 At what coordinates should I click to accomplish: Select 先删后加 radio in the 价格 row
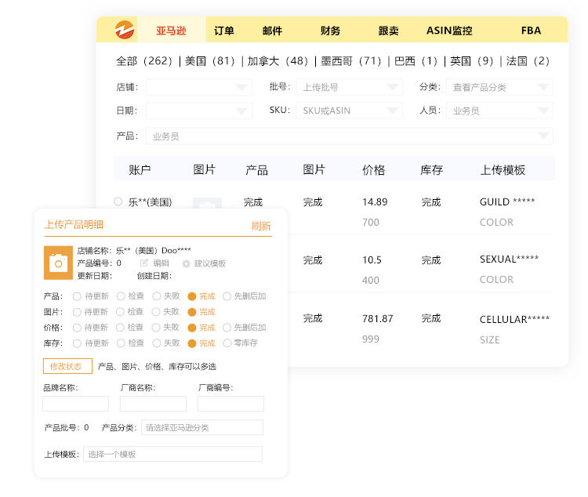pyautogui.click(x=227, y=328)
